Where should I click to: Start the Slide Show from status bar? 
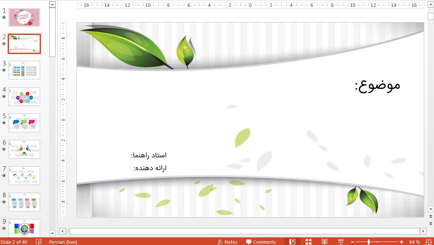pos(341,242)
